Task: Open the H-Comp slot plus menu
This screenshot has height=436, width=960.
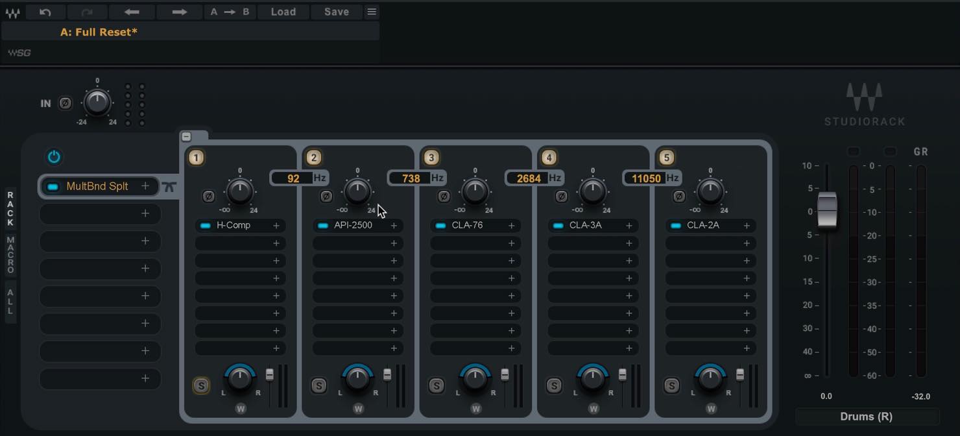Action: click(x=276, y=226)
